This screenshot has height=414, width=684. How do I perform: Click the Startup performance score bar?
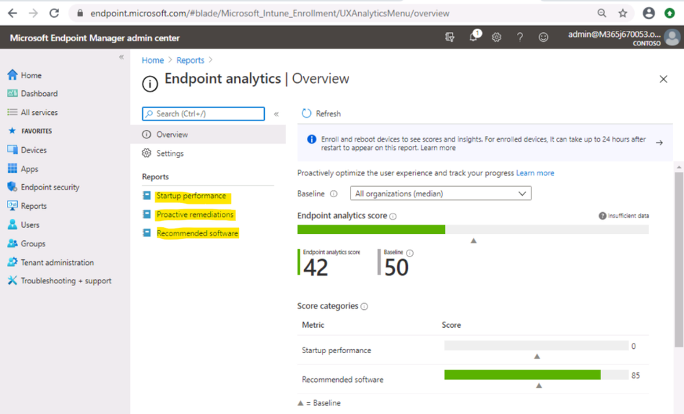click(x=537, y=346)
